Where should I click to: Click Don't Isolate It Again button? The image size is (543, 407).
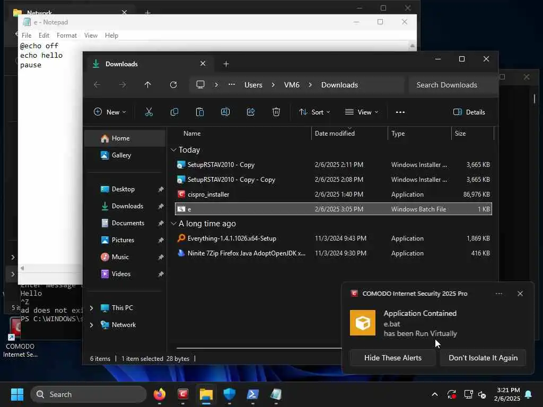[483, 358]
